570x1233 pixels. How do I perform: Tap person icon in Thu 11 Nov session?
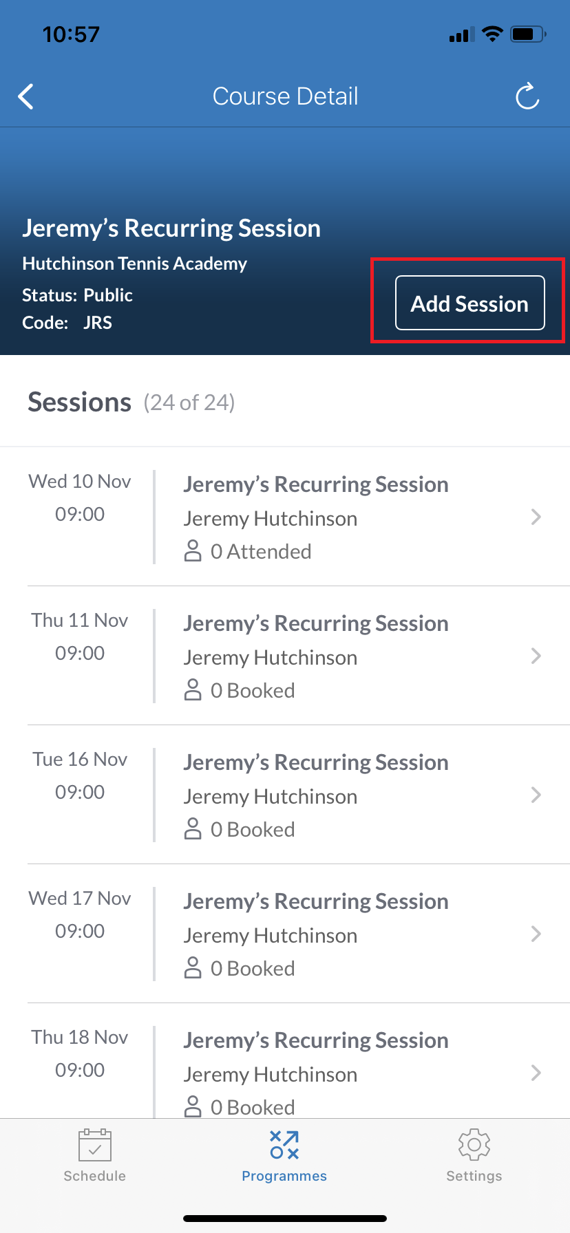click(193, 690)
